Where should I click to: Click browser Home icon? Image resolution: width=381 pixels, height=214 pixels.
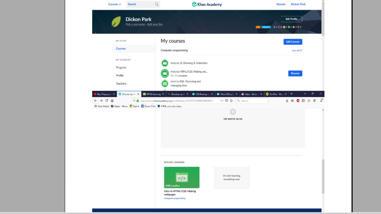[112, 101]
